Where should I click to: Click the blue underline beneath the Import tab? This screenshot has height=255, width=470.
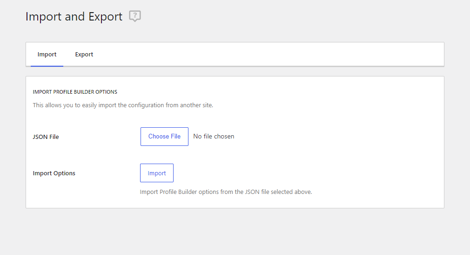tap(47, 66)
